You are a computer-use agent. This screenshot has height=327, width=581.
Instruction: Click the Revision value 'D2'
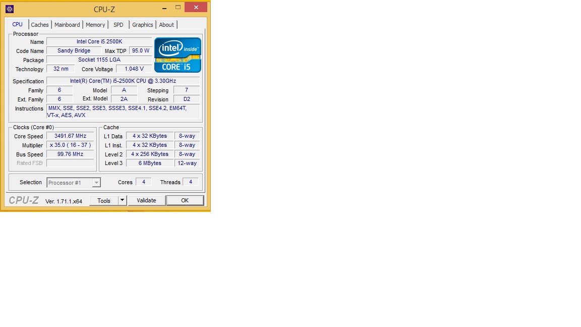[x=187, y=99]
